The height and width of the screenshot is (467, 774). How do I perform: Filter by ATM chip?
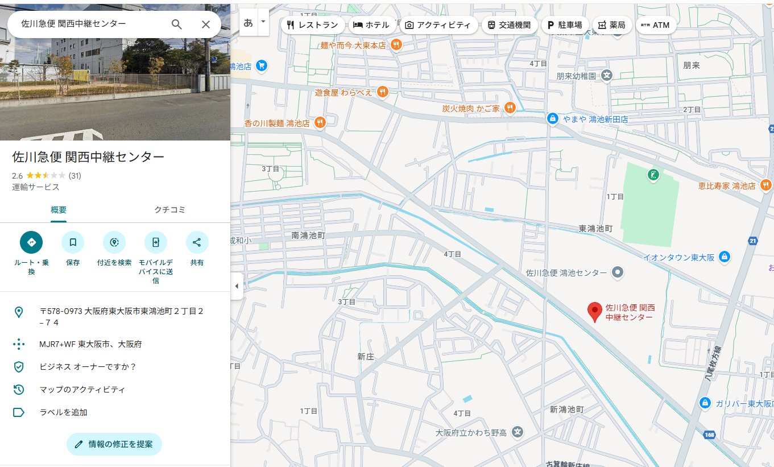pos(655,25)
